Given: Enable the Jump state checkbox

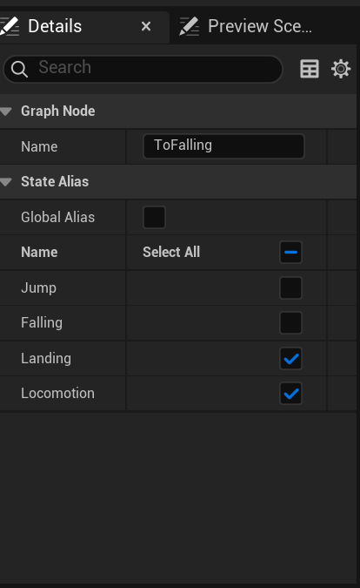Looking at the screenshot, I should pyautogui.click(x=290, y=287).
